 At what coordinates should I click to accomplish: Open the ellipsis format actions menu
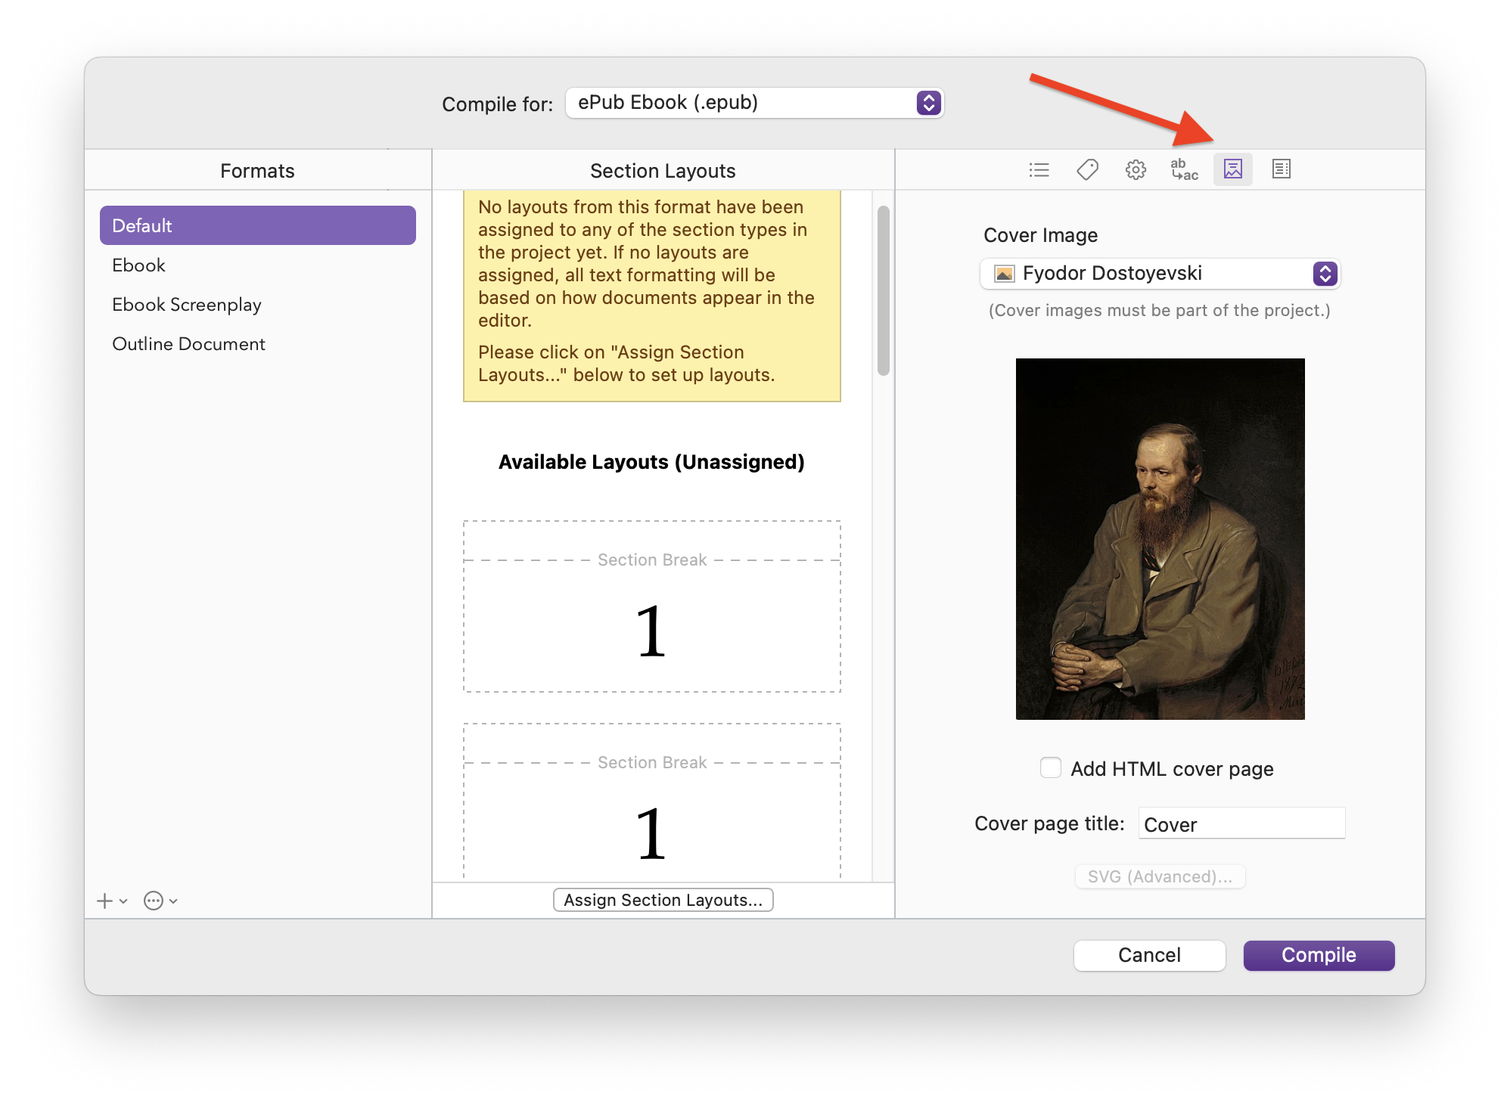[154, 901]
